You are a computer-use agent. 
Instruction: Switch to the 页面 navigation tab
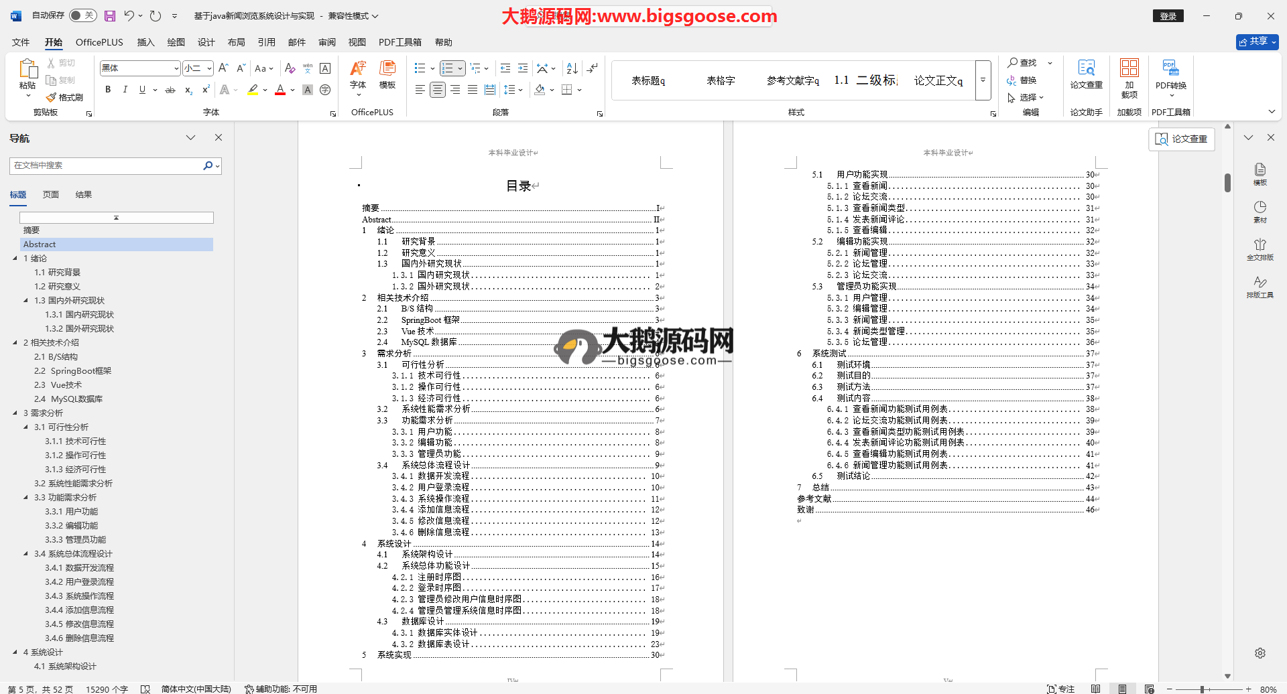(51, 195)
